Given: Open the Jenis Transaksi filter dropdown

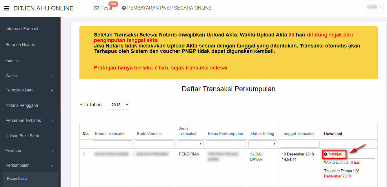Looking at the screenshot, I should click(190, 144).
